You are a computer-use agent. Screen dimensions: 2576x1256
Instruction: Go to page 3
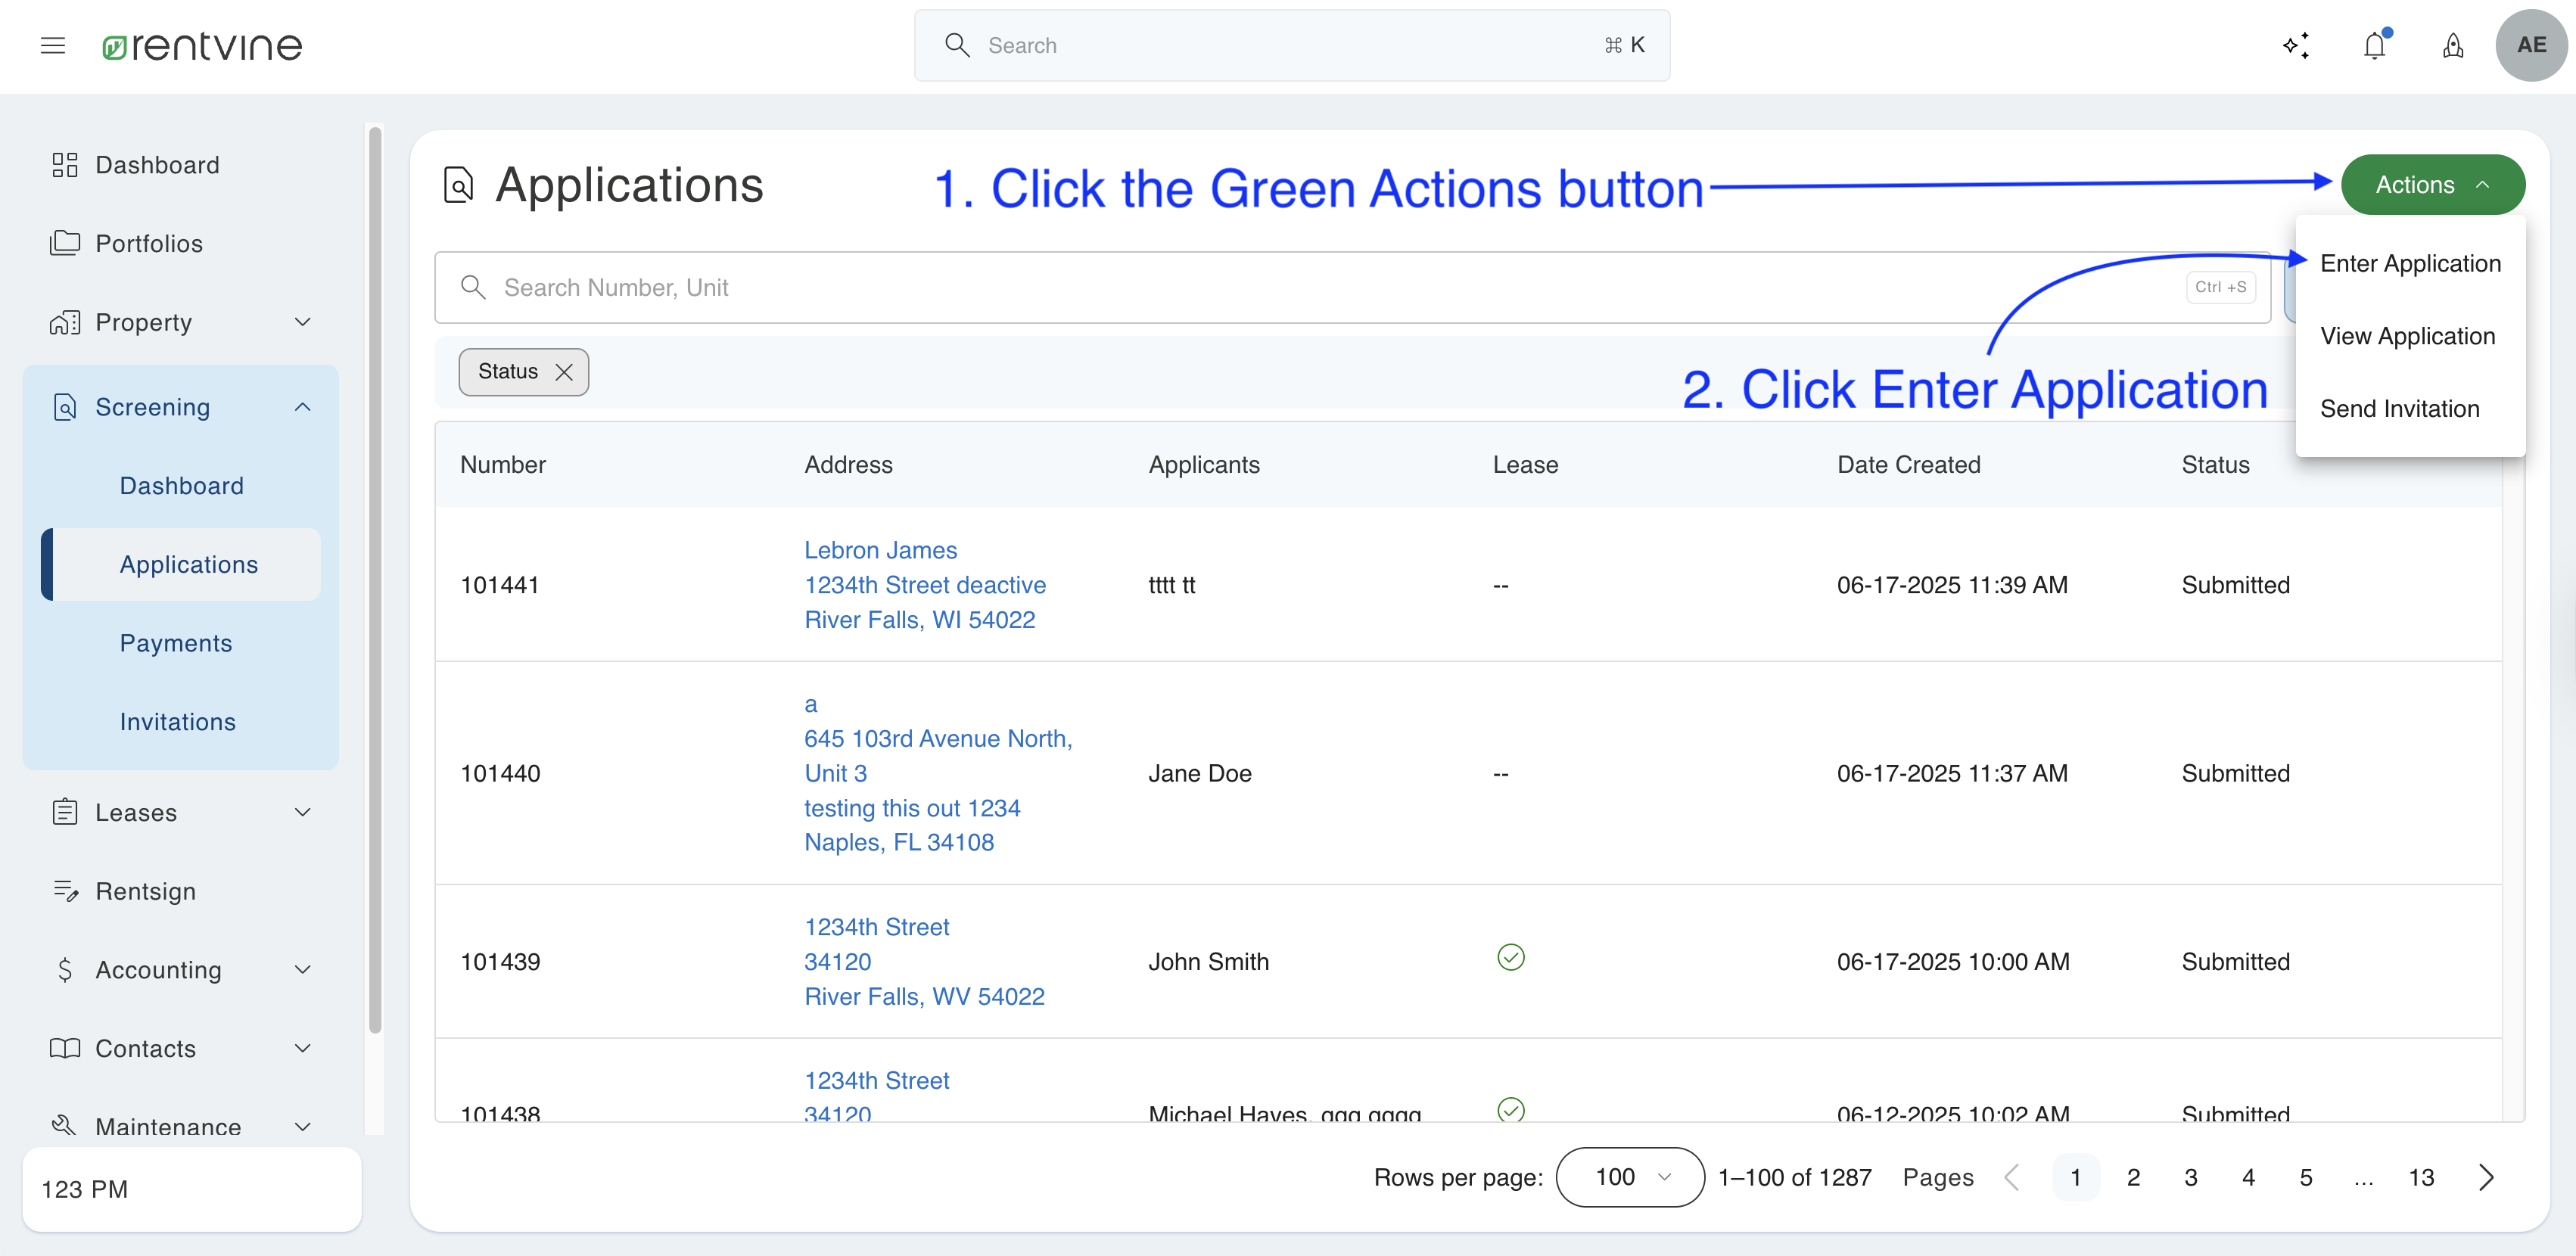[x=2190, y=1177]
